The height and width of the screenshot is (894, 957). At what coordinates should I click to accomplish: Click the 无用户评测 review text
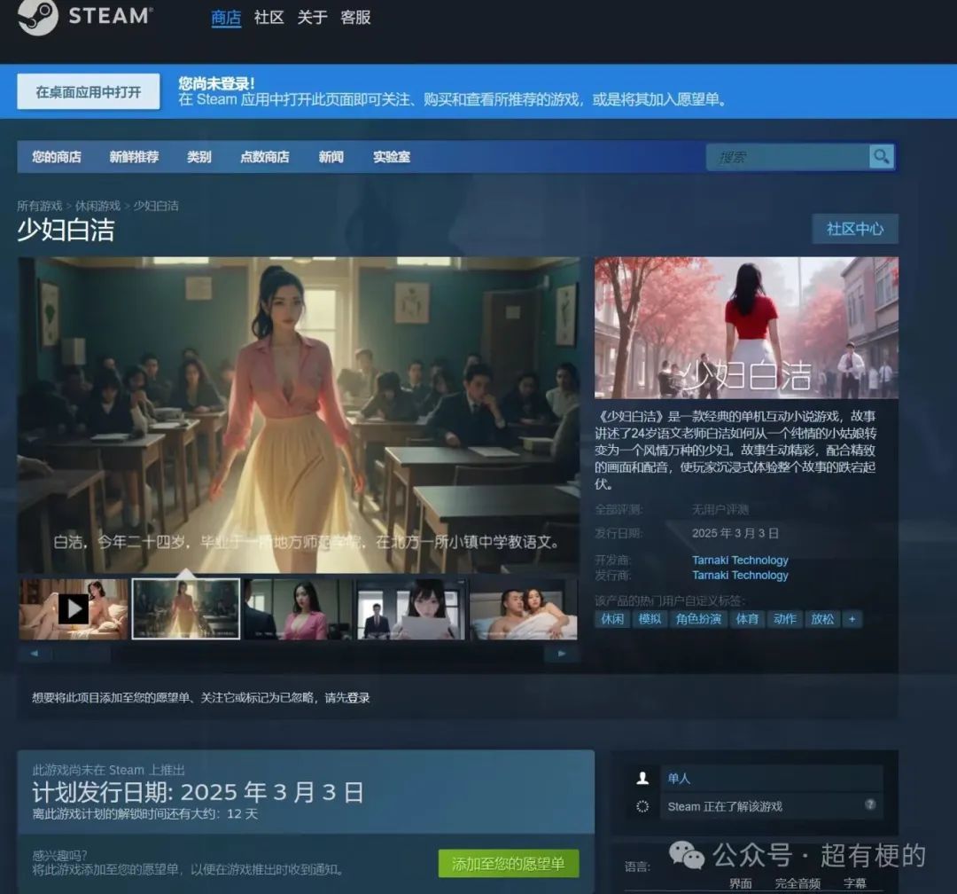coord(720,510)
